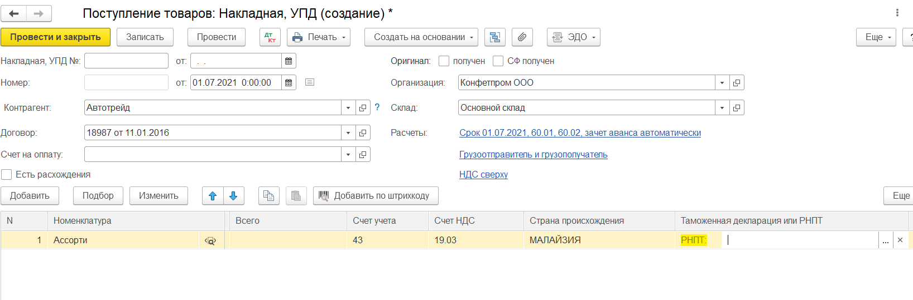913x300 pixels.
Task: Open calendar for invoice date field
Action: pyautogui.click(x=289, y=61)
